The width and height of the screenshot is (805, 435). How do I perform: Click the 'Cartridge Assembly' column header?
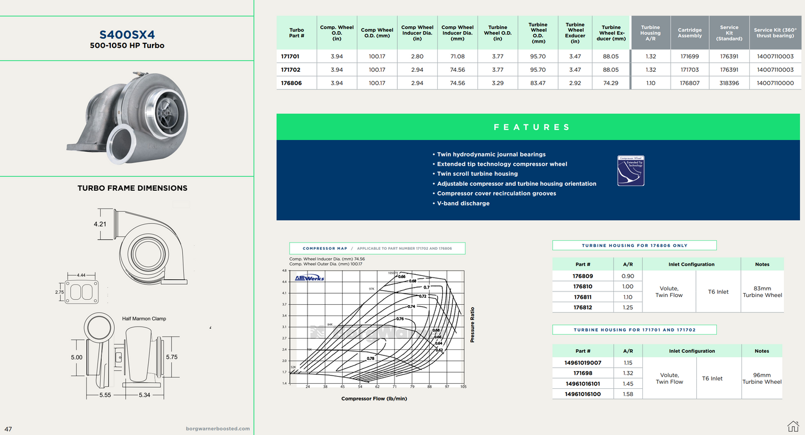[690, 33]
